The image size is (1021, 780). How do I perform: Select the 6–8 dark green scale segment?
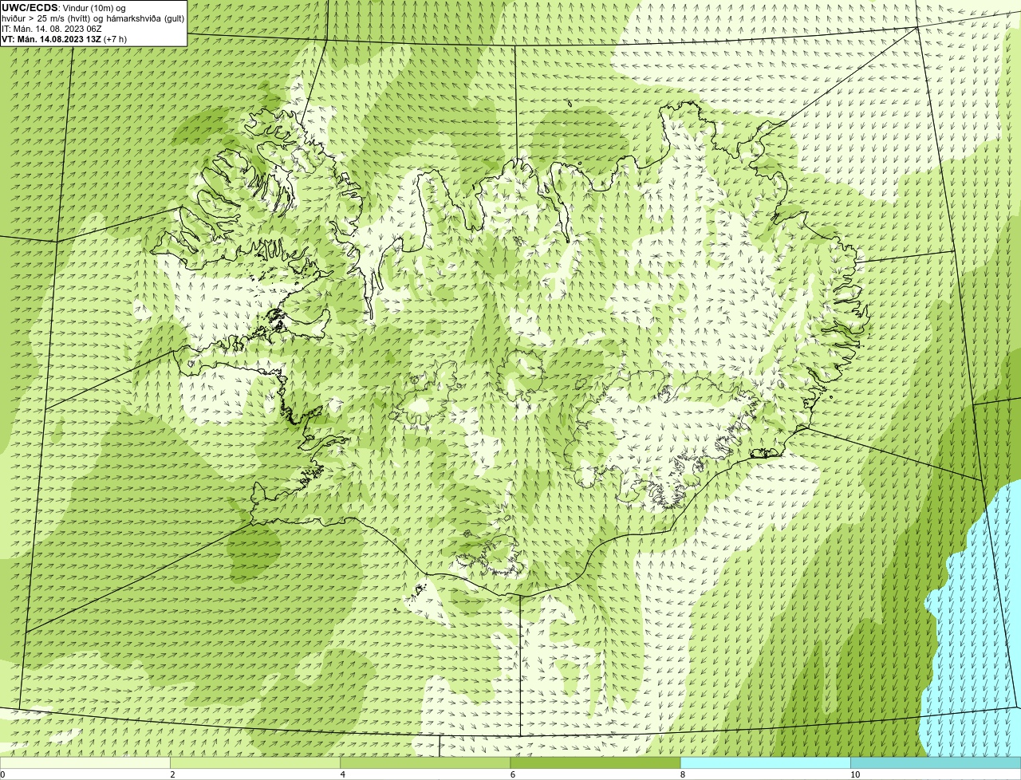(x=596, y=763)
